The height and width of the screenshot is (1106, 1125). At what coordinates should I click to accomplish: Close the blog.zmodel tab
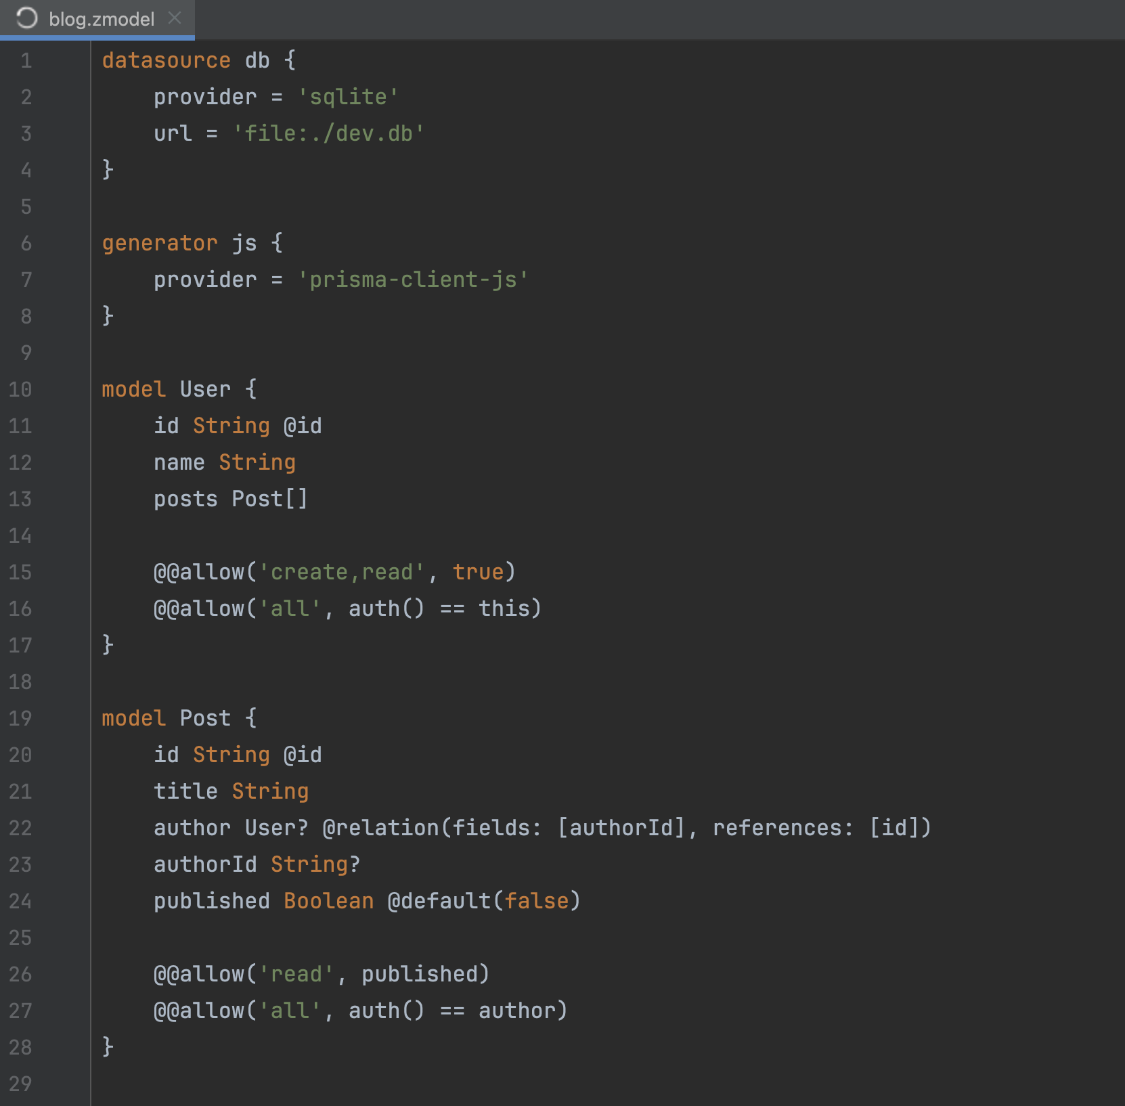175,19
